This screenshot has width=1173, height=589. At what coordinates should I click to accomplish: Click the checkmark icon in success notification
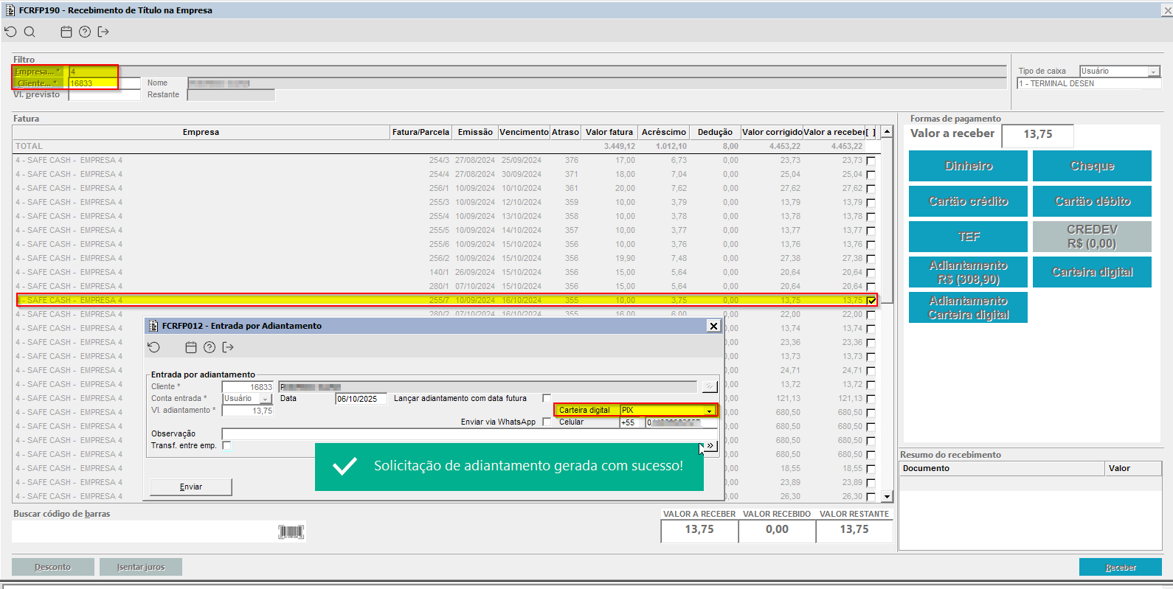345,466
